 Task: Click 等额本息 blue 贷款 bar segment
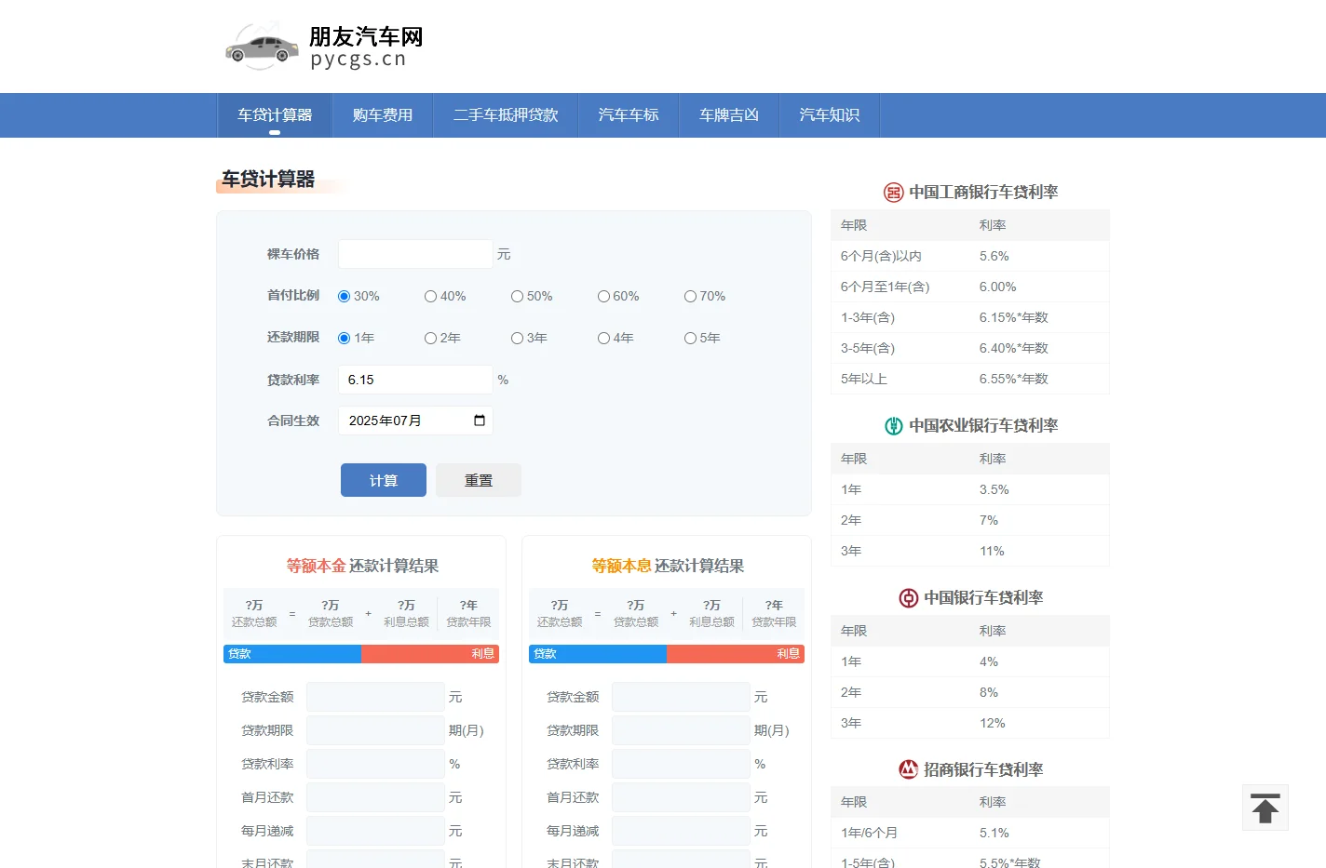pyautogui.click(x=598, y=654)
